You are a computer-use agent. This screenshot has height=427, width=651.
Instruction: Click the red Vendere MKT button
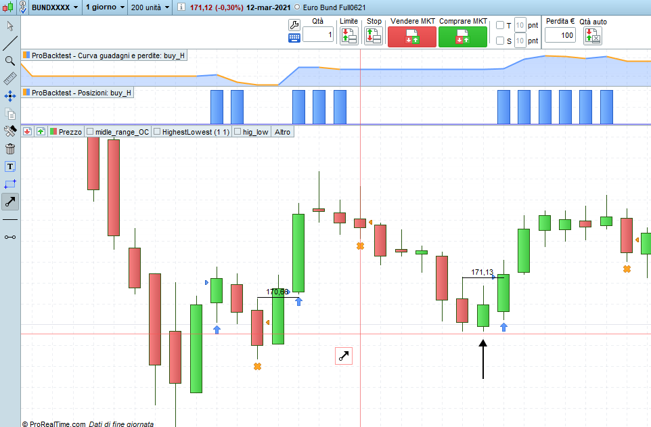[412, 37]
